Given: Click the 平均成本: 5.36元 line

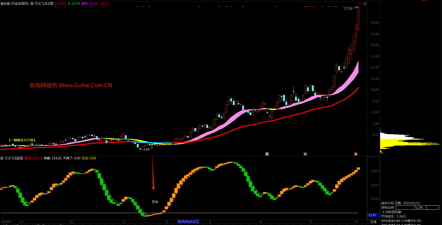Looking at the screenshot, I should (393, 216).
